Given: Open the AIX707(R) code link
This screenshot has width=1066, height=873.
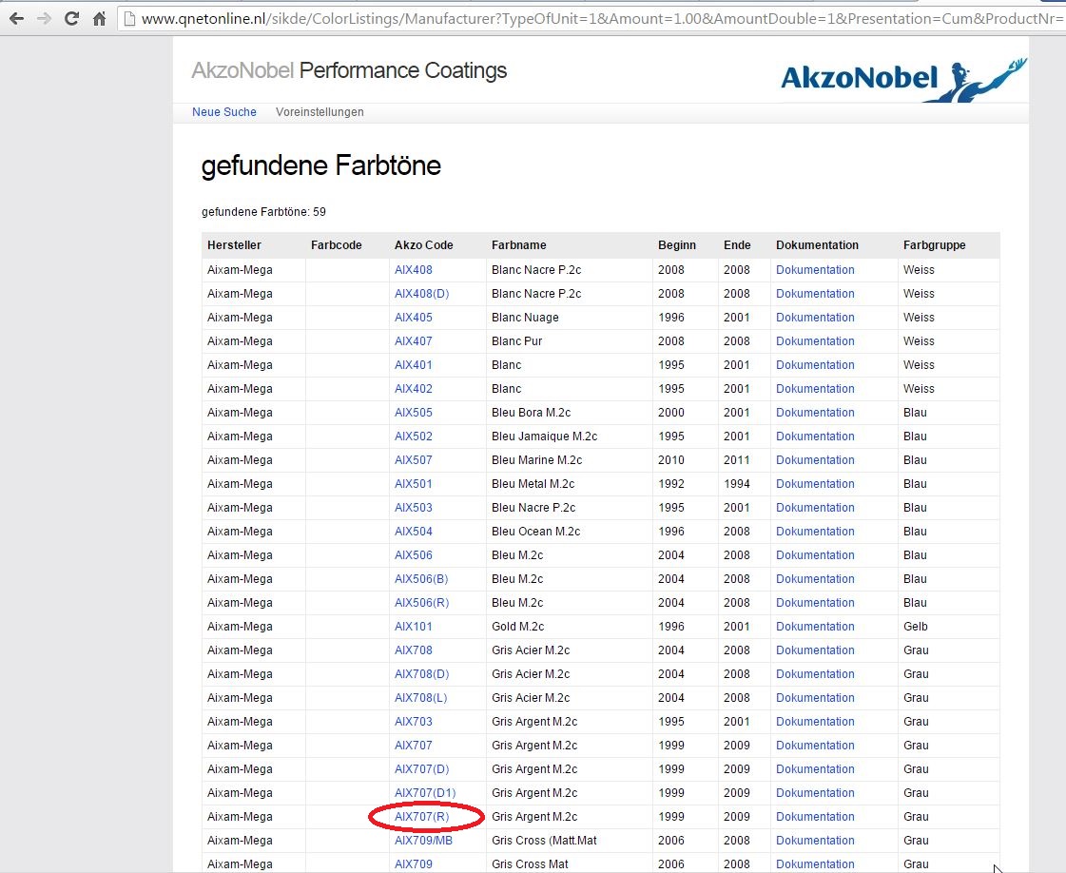Looking at the screenshot, I should tap(421, 817).
